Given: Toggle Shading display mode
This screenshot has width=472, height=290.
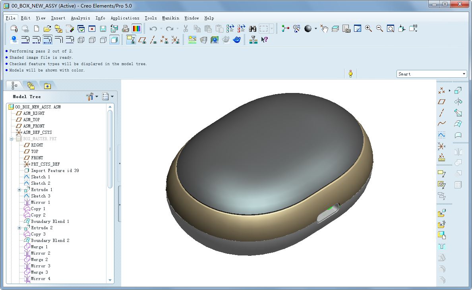Looking at the screenshot, I should 114,40.
